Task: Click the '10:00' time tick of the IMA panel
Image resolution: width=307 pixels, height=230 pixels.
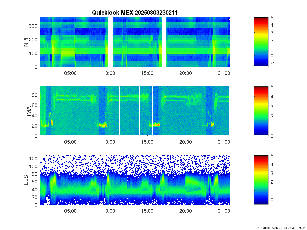Action: (109, 142)
